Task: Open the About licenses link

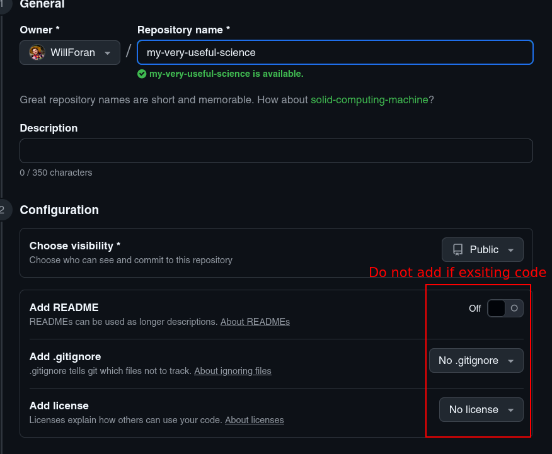Action: pos(254,420)
